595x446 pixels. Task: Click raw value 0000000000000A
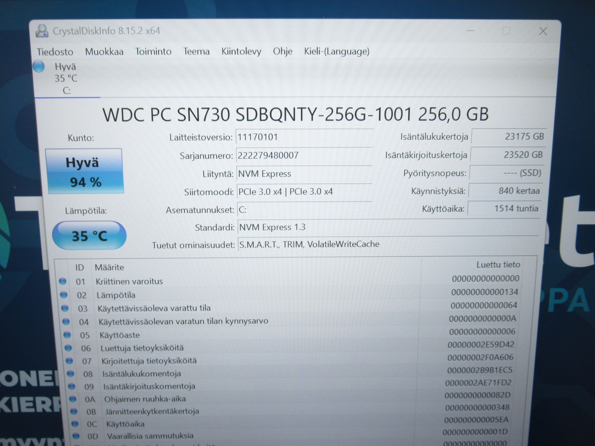pos(483,319)
